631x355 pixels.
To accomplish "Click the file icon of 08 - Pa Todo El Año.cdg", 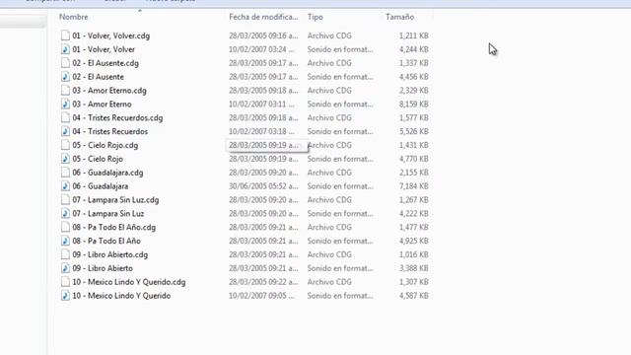I will [65, 227].
